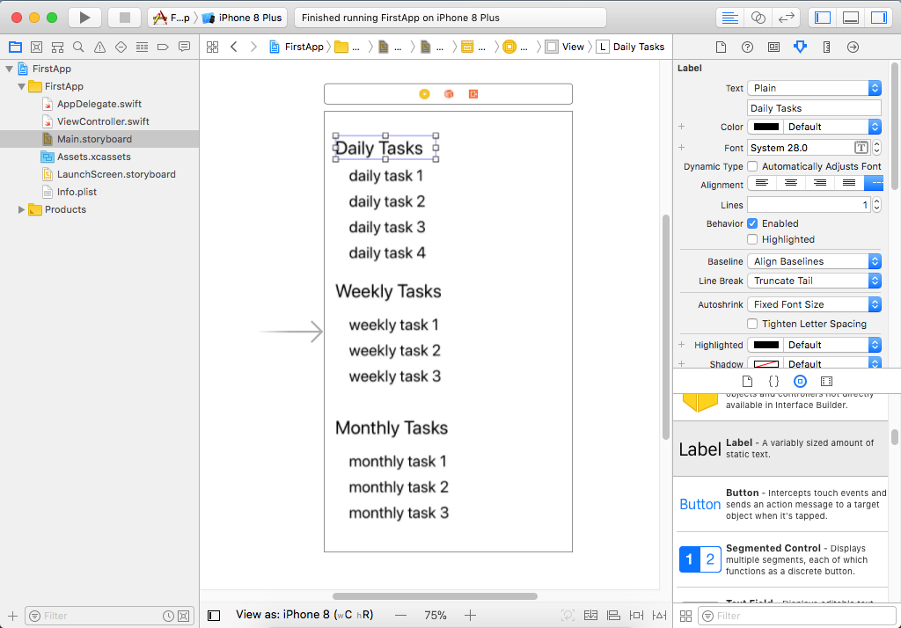The width and height of the screenshot is (901, 628).
Task: Run the app with the Play button
Action: click(85, 18)
